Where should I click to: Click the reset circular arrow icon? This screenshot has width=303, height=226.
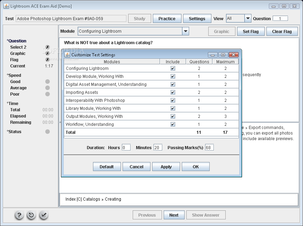tap(31, 215)
